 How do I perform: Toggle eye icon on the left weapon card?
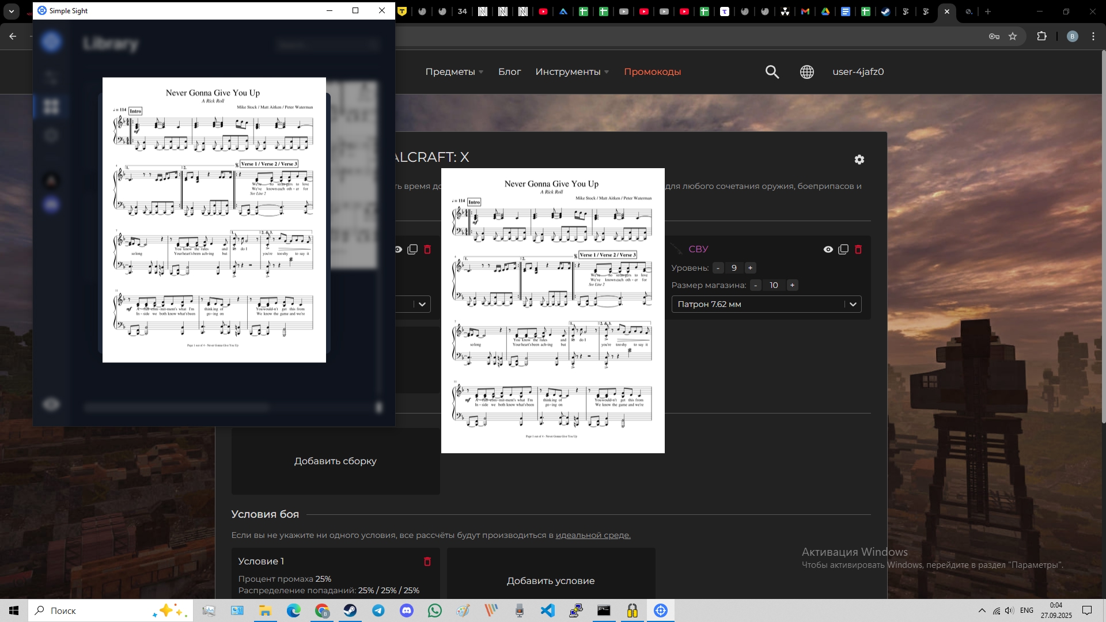[x=398, y=249]
